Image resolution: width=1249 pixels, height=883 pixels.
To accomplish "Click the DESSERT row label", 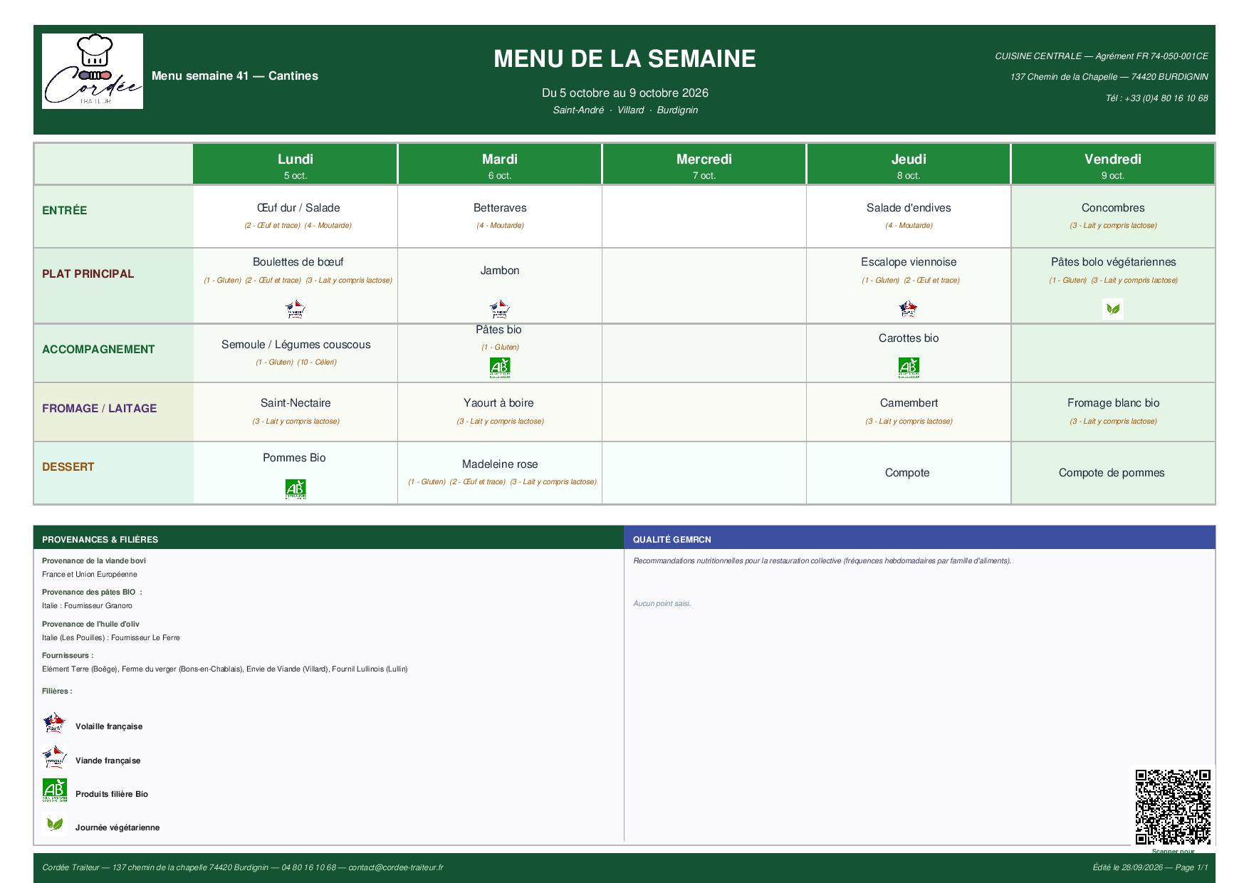I will pyautogui.click(x=68, y=467).
